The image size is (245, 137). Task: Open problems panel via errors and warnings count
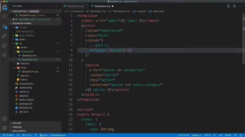coord(27,135)
